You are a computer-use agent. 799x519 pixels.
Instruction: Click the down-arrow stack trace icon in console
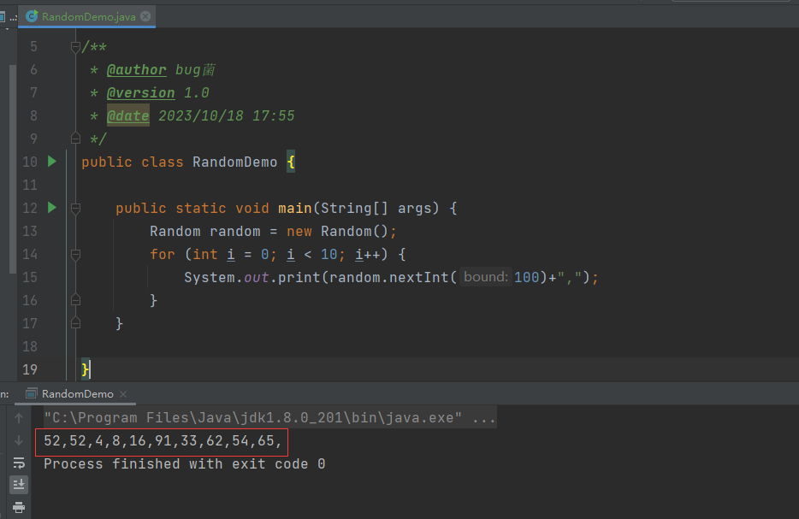point(19,440)
